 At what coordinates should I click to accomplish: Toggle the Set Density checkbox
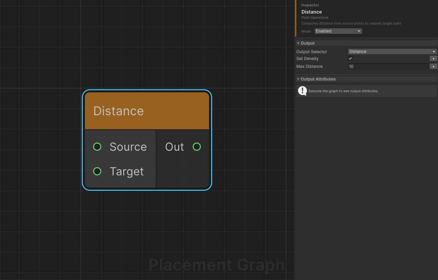(x=350, y=58)
